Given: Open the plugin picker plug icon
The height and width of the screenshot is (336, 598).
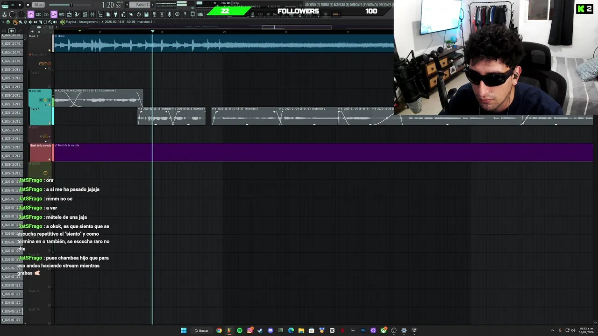Looking at the screenshot, I should (x=115, y=14).
